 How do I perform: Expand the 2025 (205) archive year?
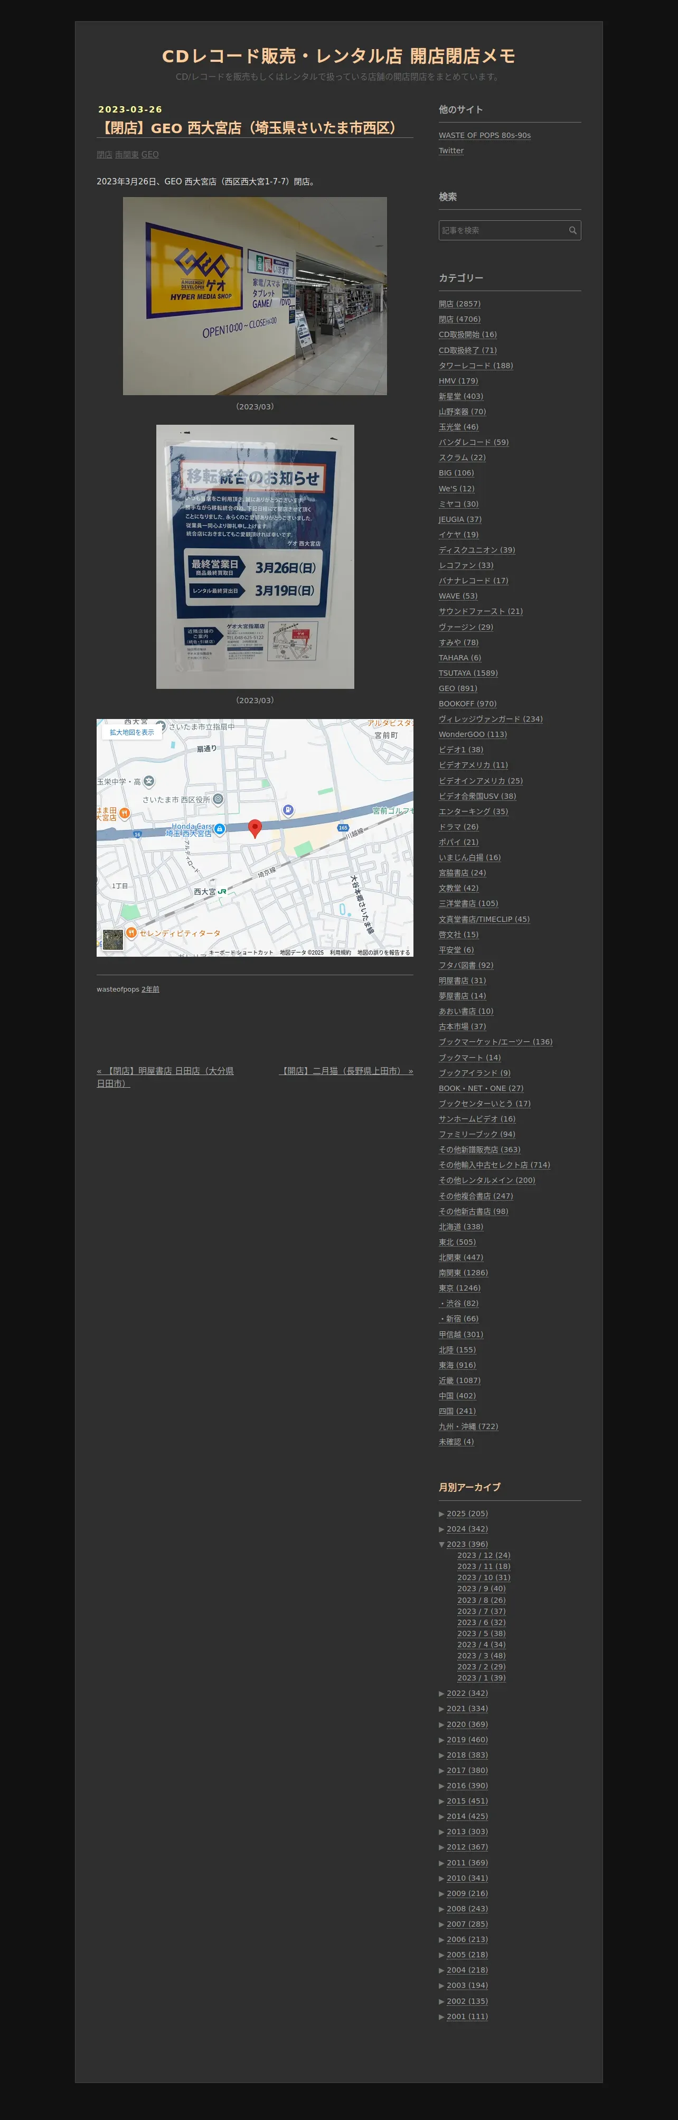click(x=442, y=1514)
